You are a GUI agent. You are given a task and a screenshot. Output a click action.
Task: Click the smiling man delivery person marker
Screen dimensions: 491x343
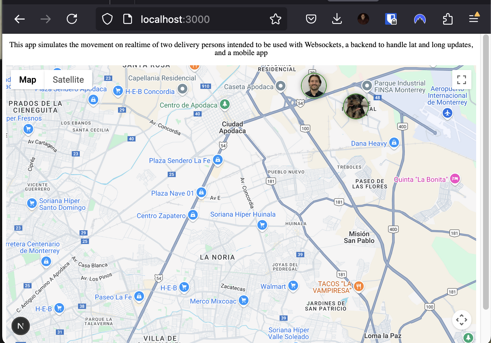[x=314, y=86]
